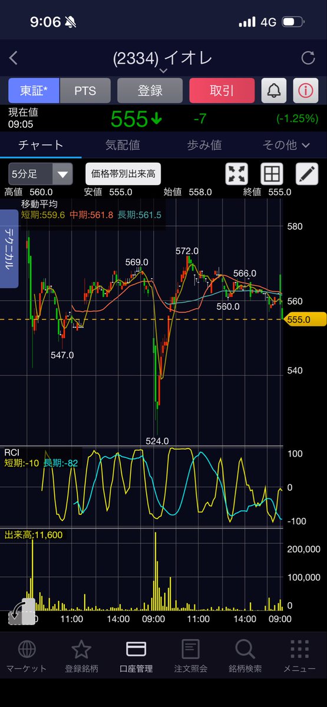Image resolution: width=327 pixels, height=707 pixels.
Task: Open the split-chart grid layout
Action: pos(272,174)
